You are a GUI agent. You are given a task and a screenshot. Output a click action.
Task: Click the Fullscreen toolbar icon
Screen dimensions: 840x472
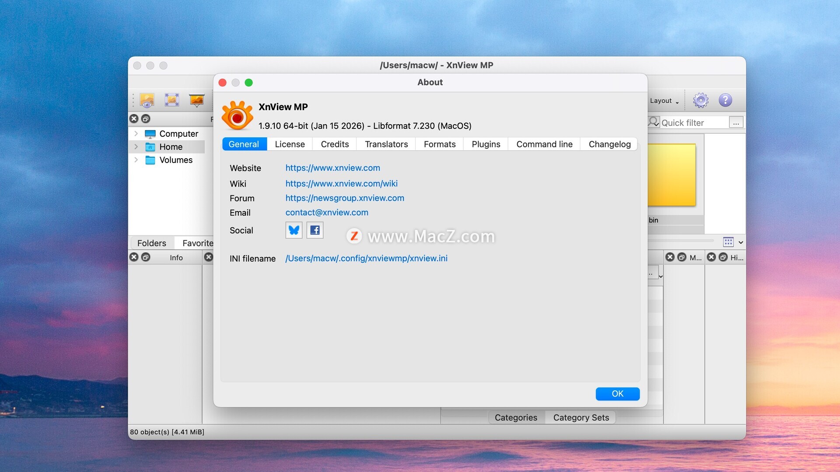pyautogui.click(x=172, y=100)
